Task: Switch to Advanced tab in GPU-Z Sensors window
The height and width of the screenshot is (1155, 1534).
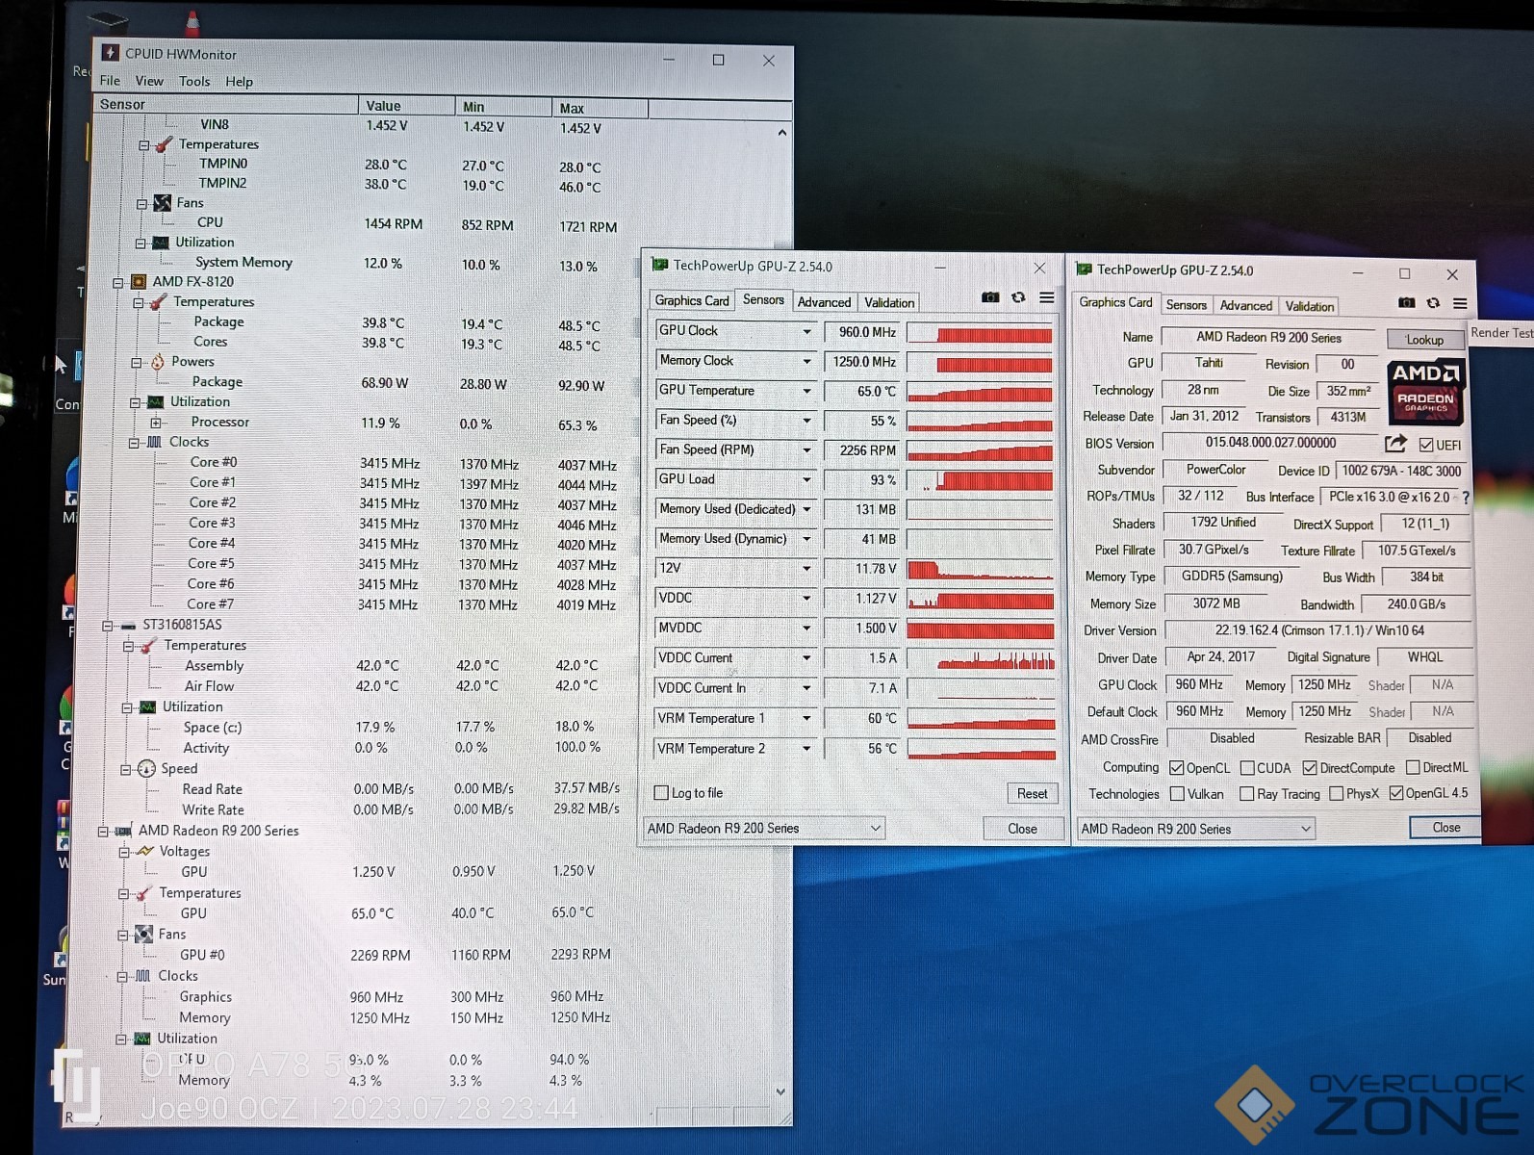Action: point(824,302)
